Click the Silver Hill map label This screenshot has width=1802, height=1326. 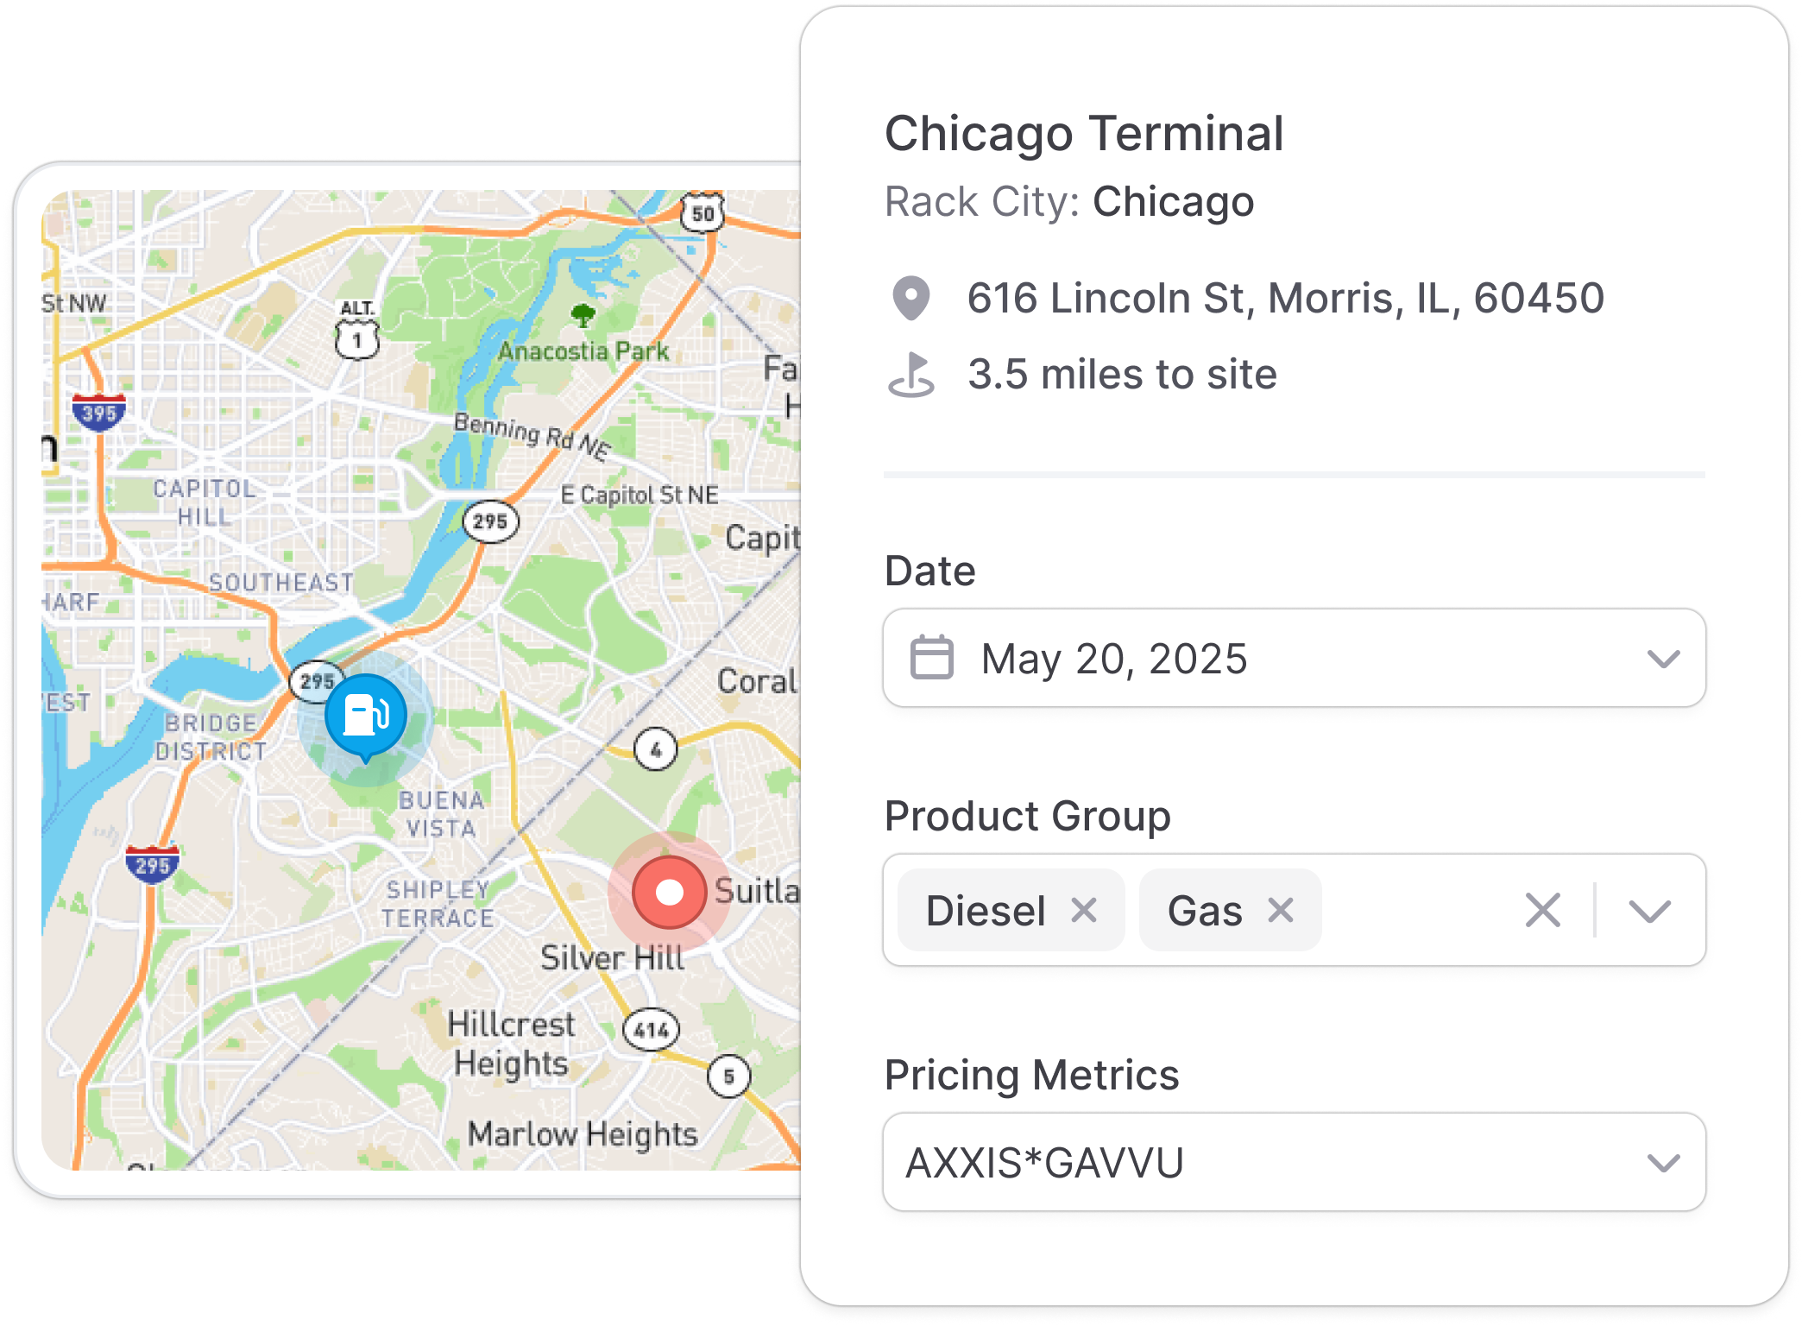click(x=612, y=957)
